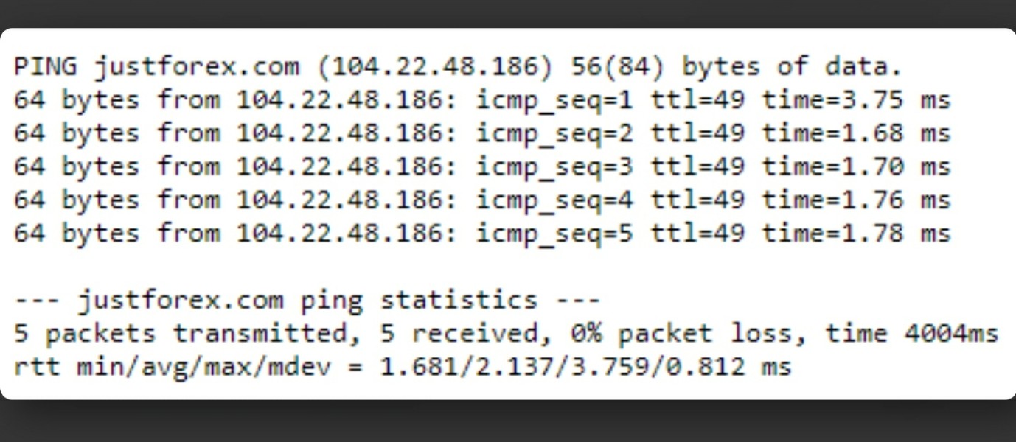1016x442 pixels.
Task: Click ttl=49 on the first response line
Action: point(697,100)
